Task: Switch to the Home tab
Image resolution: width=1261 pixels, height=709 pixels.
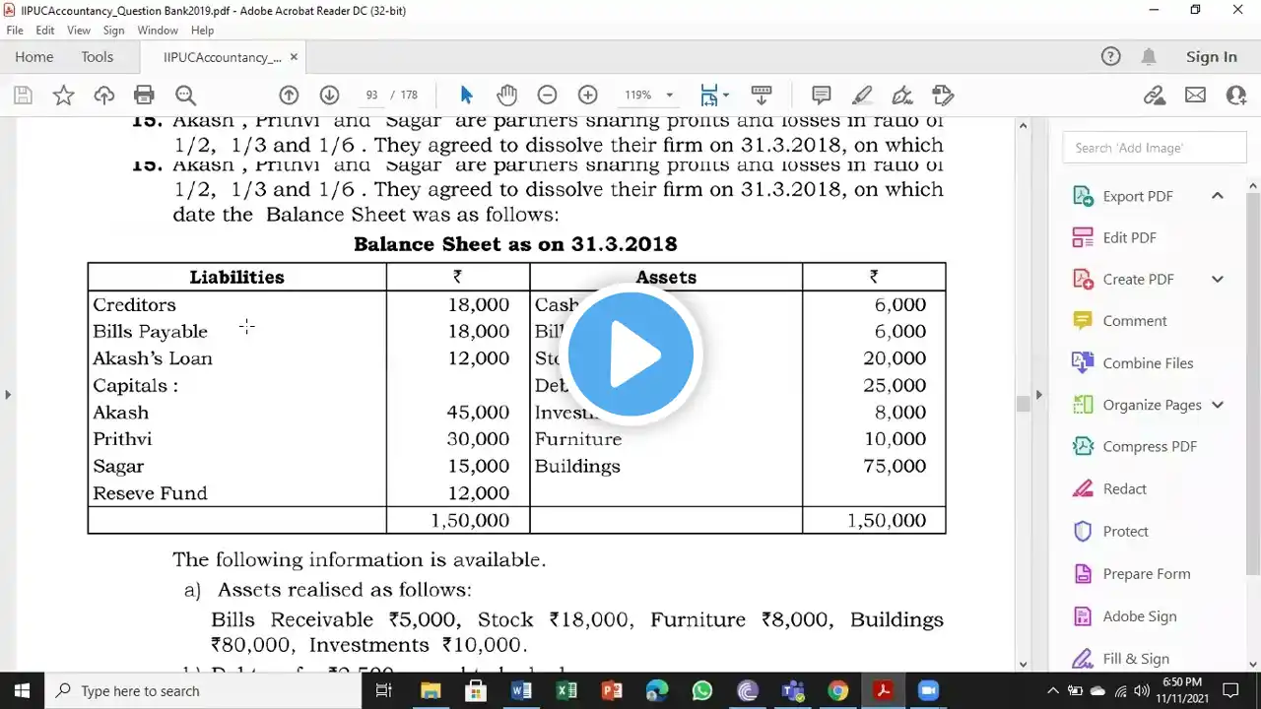Action: pos(34,57)
